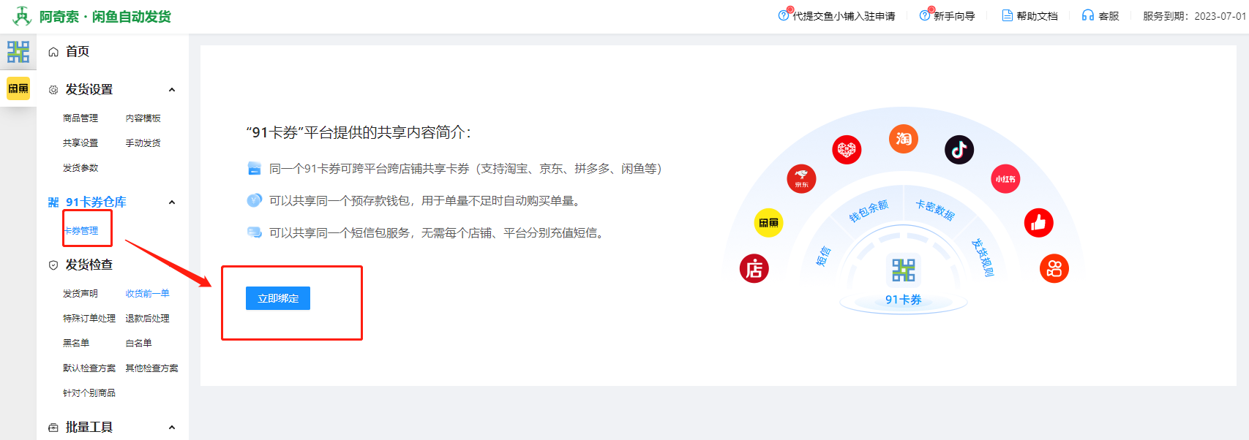Click the 91卡券仓库 section heading
This screenshot has width=1249, height=440.
click(x=96, y=202)
